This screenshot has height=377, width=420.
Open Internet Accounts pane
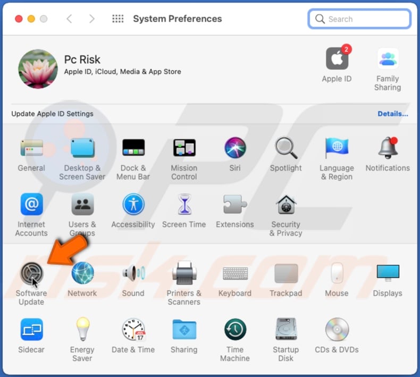click(x=31, y=204)
